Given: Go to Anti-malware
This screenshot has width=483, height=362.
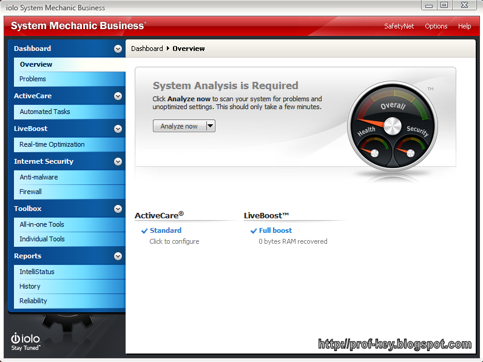Looking at the screenshot, I should click(x=70, y=177).
